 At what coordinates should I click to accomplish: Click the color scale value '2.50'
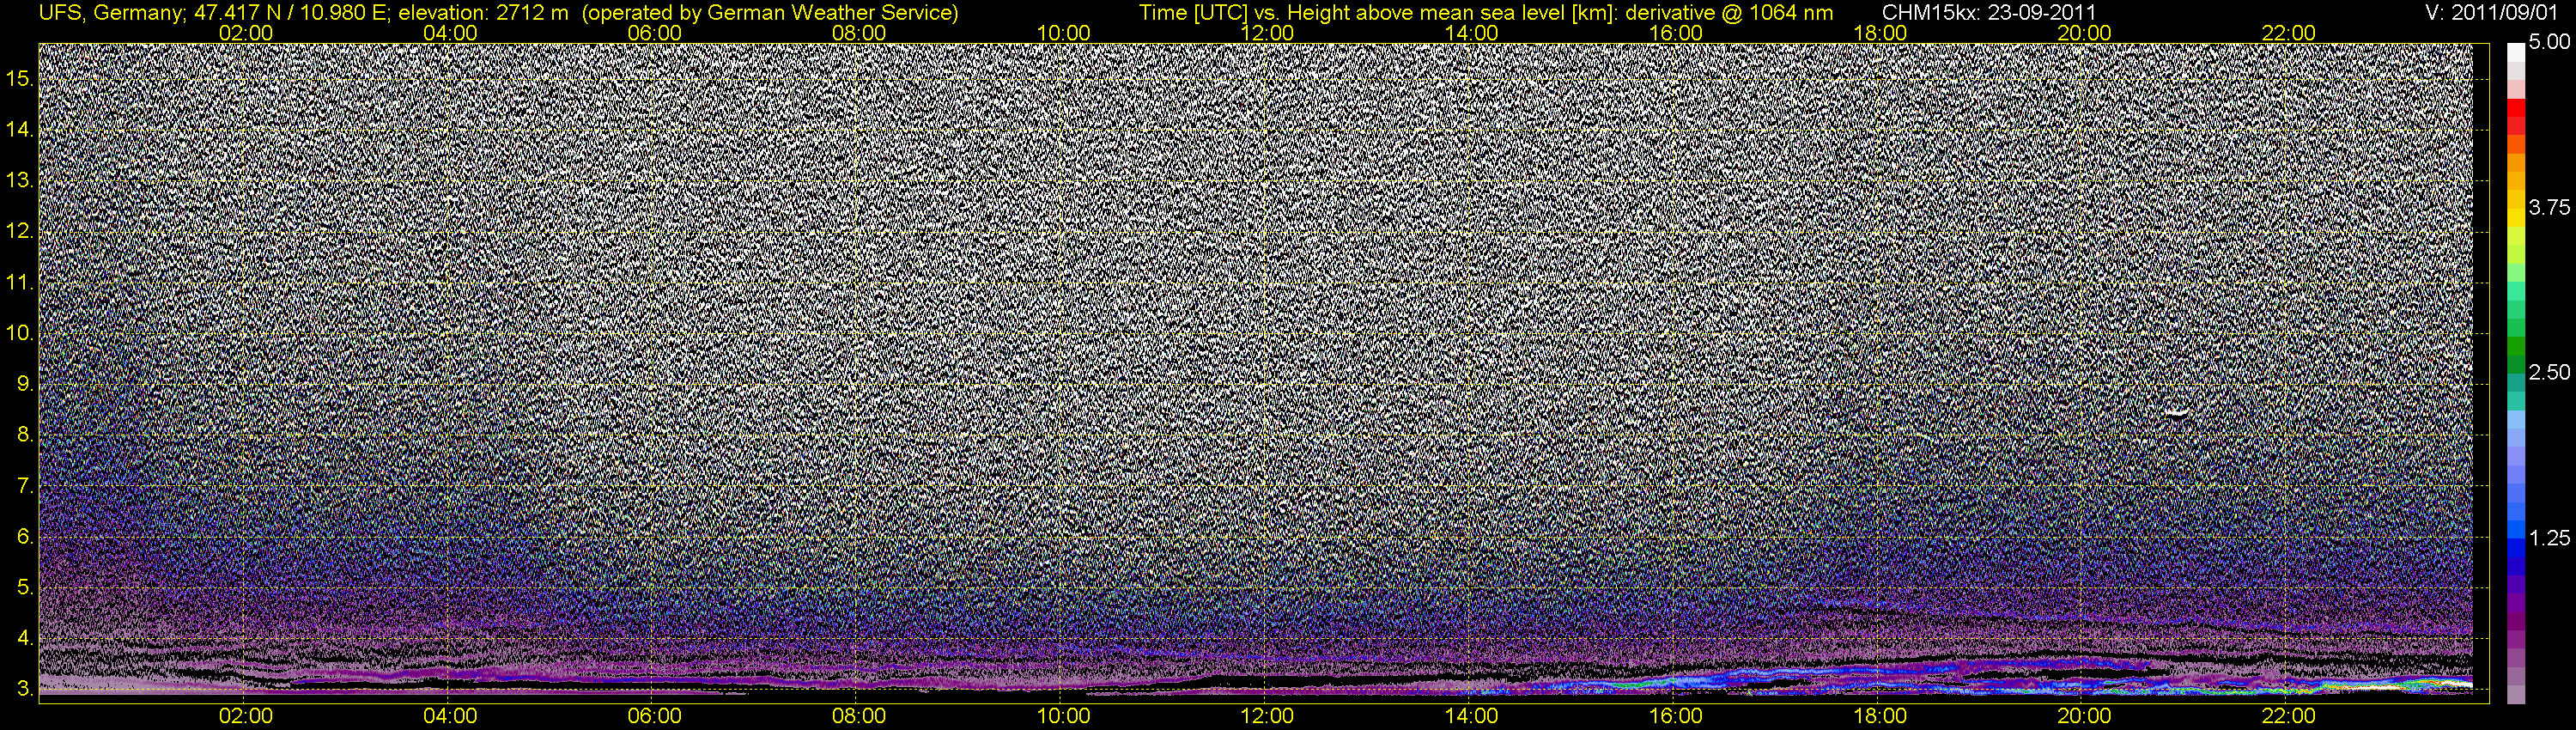pos(2550,372)
